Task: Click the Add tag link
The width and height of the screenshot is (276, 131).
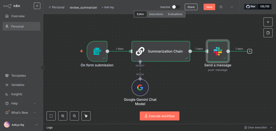Action: (108, 7)
